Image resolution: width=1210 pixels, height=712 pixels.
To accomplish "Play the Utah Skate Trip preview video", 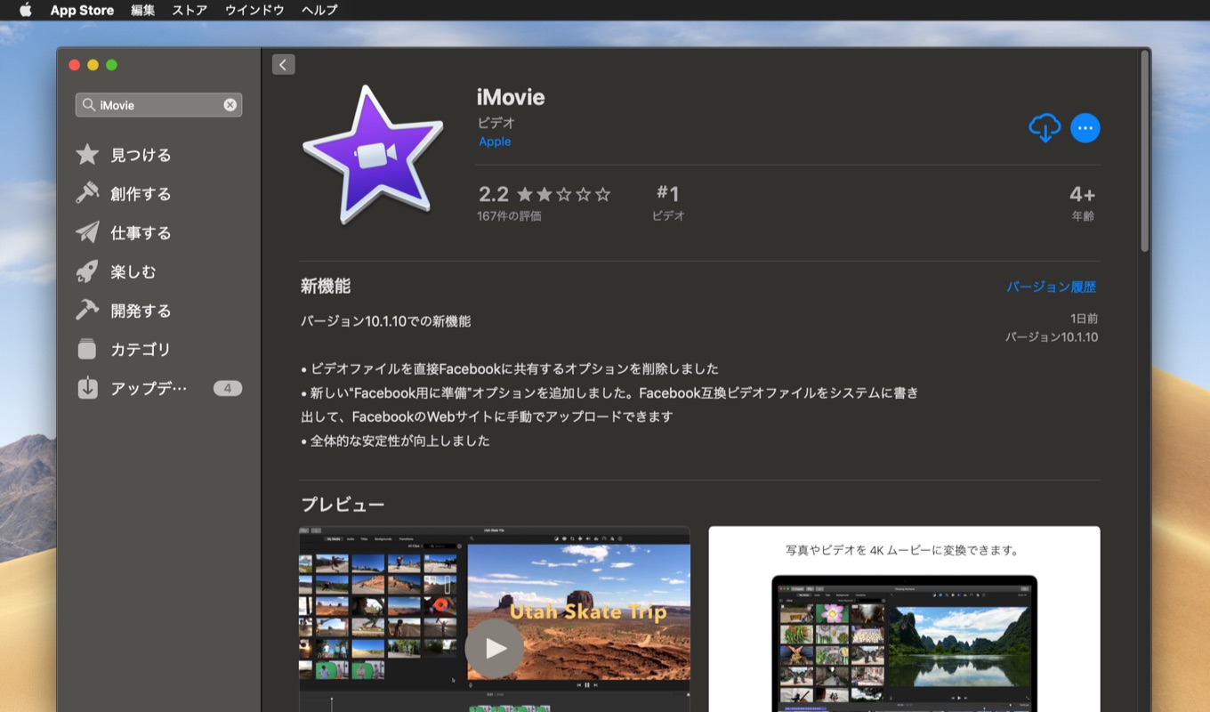I will coord(495,648).
